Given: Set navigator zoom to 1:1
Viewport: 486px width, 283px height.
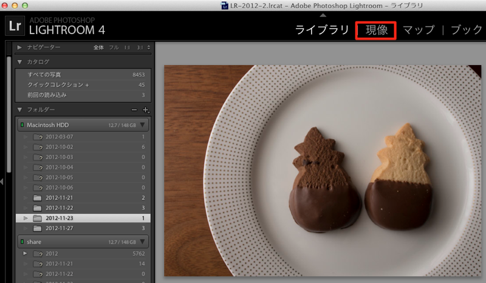Looking at the screenshot, I should point(127,47).
